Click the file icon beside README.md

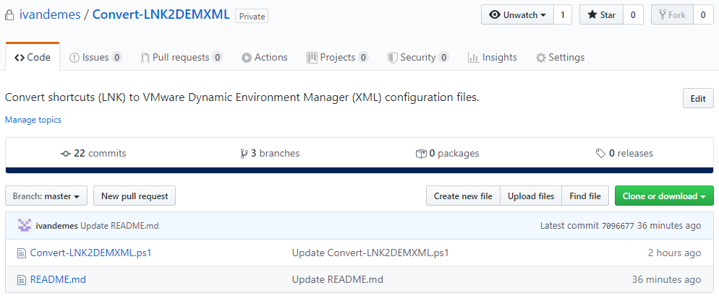(21, 279)
